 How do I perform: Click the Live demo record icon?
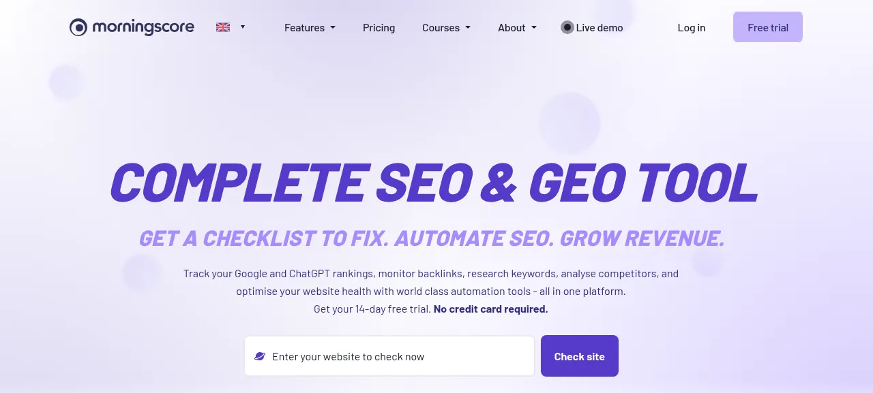pos(567,27)
